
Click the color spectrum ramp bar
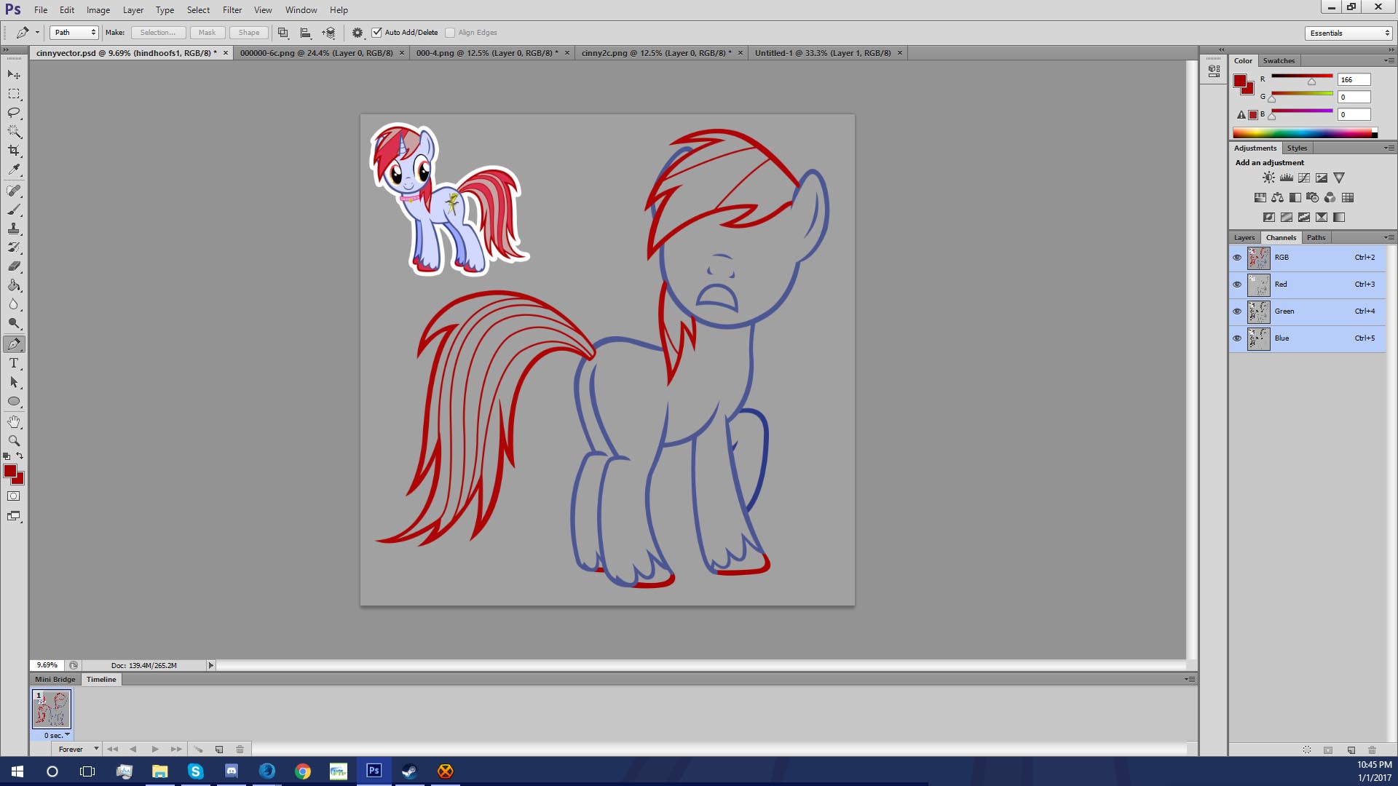click(1301, 133)
